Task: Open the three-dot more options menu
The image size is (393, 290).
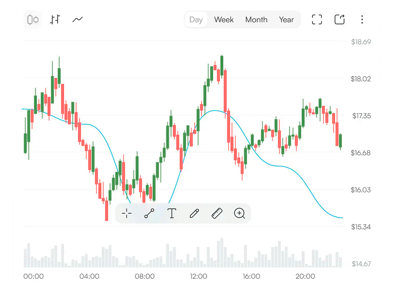Action: tap(362, 20)
